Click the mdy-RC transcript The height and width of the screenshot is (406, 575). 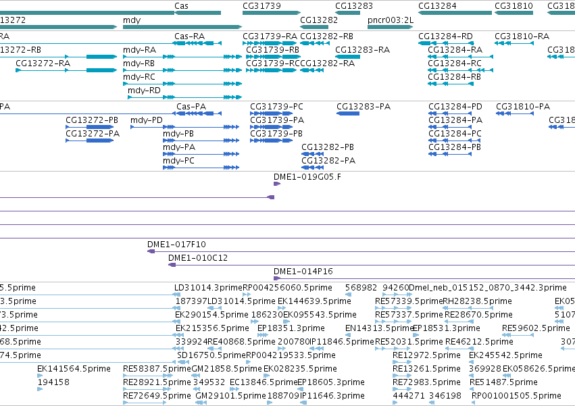click(x=182, y=84)
